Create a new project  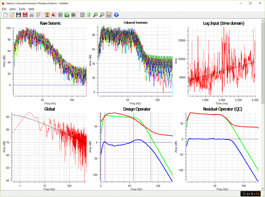[5, 15]
